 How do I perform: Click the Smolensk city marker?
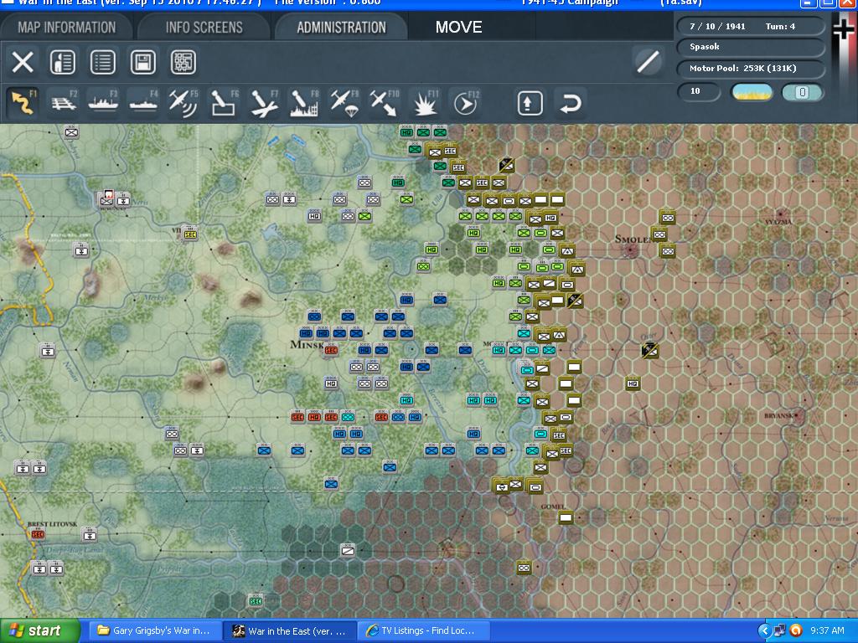631,251
